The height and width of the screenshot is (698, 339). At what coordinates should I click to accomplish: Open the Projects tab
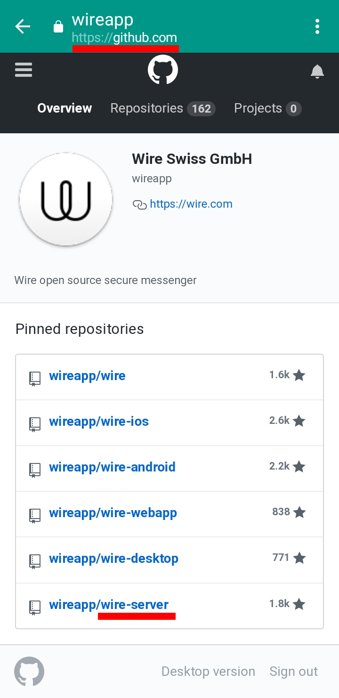[267, 108]
